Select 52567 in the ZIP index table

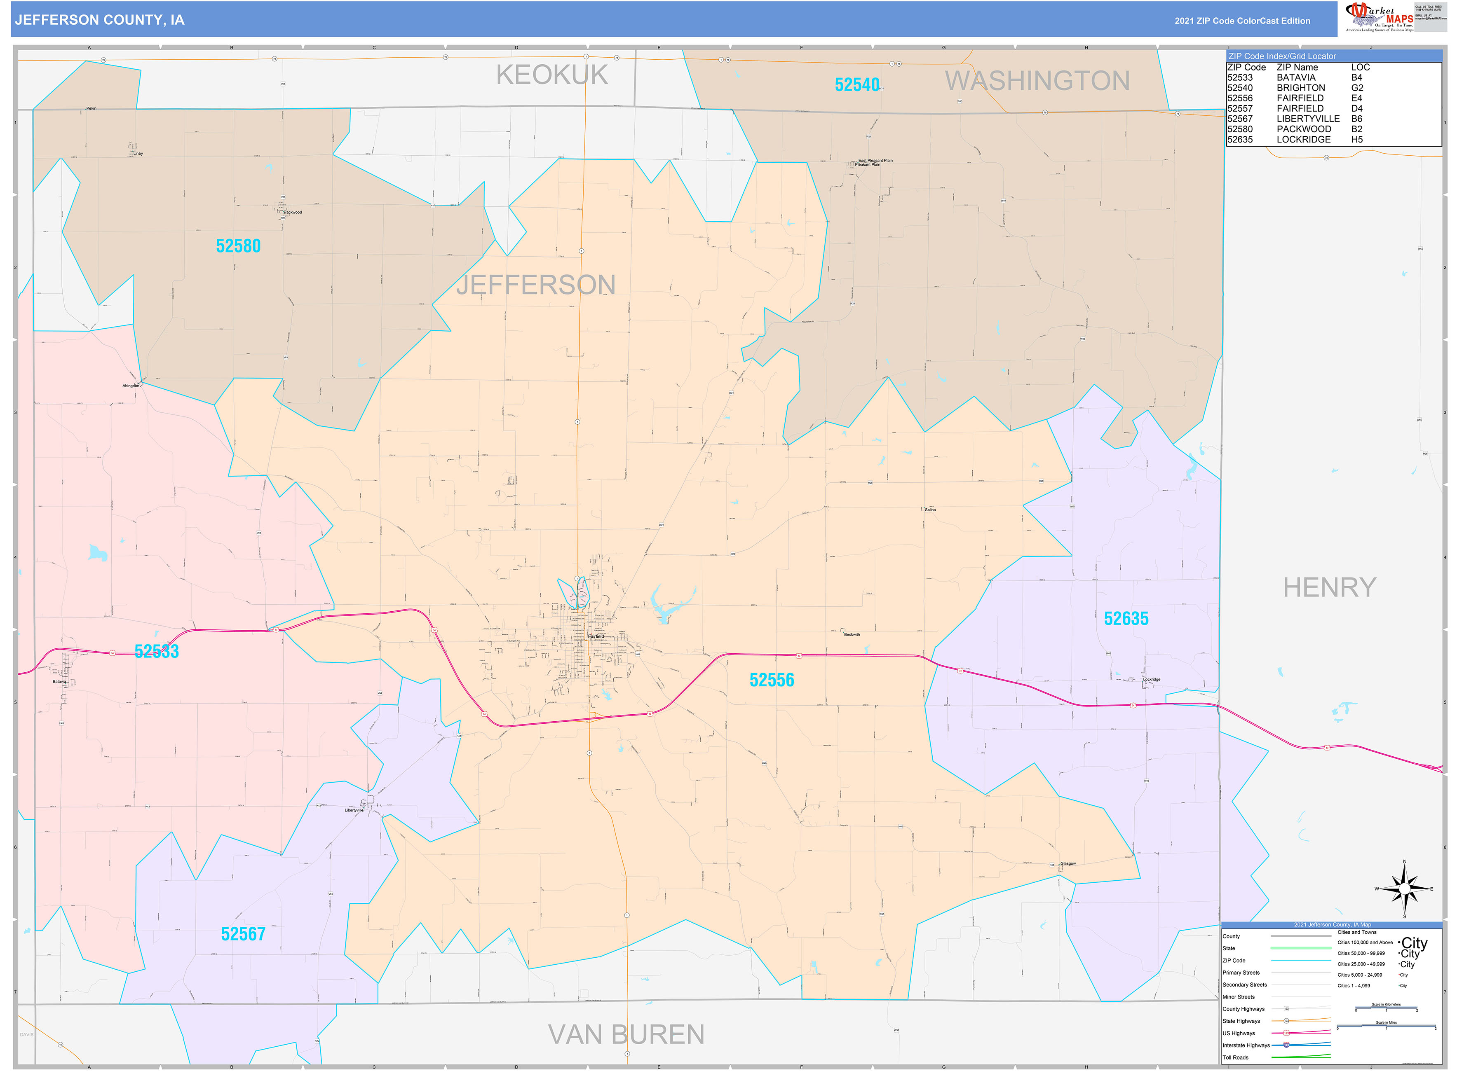tap(1240, 119)
